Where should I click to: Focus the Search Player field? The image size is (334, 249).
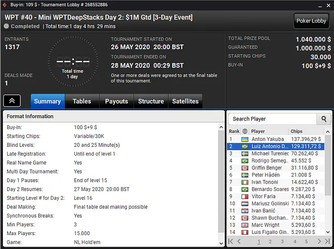(272, 119)
